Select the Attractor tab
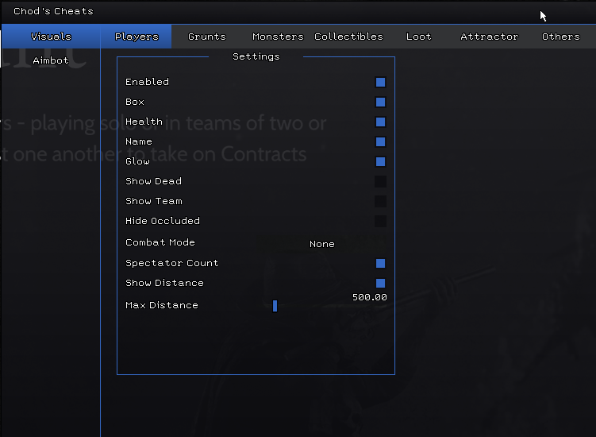This screenshot has height=437, width=596. click(489, 37)
